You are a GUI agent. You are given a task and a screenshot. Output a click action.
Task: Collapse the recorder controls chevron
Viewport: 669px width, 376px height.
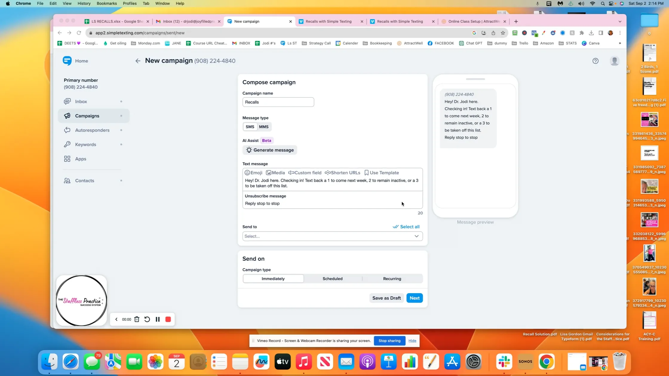pos(116,319)
